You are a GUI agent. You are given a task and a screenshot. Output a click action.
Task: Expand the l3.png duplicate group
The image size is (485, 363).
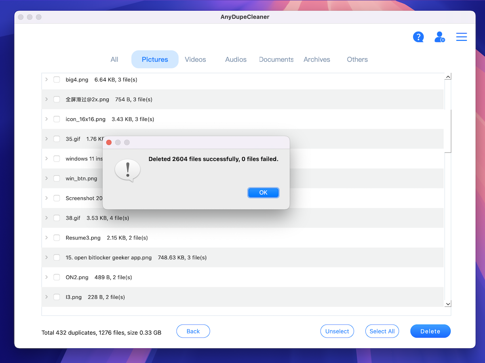point(46,297)
